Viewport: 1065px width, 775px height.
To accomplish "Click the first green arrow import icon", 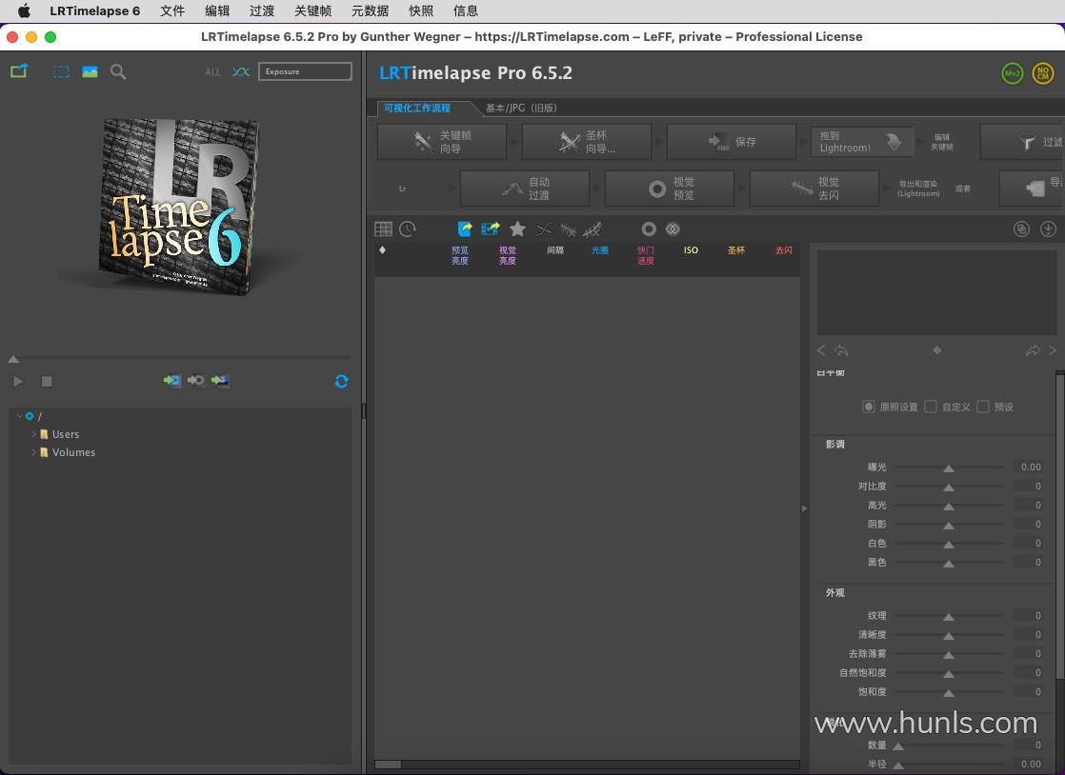I will 171,381.
